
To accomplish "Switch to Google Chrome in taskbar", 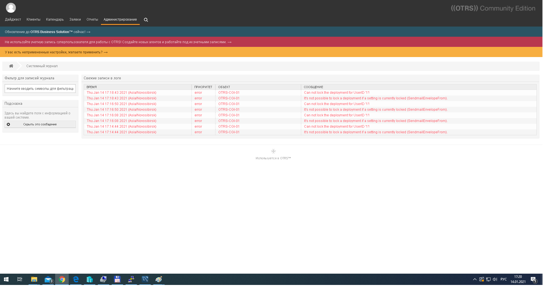I will pyautogui.click(x=62, y=279).
